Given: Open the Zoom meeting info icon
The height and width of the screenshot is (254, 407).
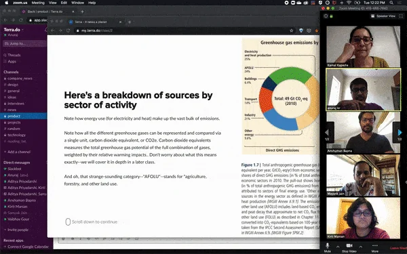Looking at the screenshot, I should point(326,16).
